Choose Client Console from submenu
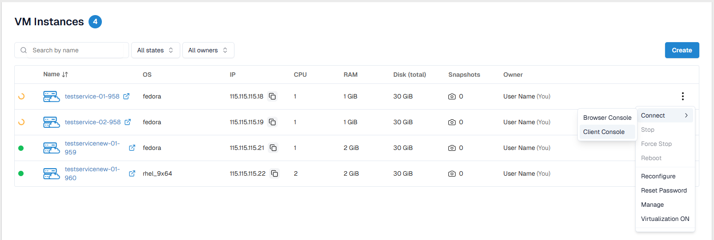 point(604,132)
